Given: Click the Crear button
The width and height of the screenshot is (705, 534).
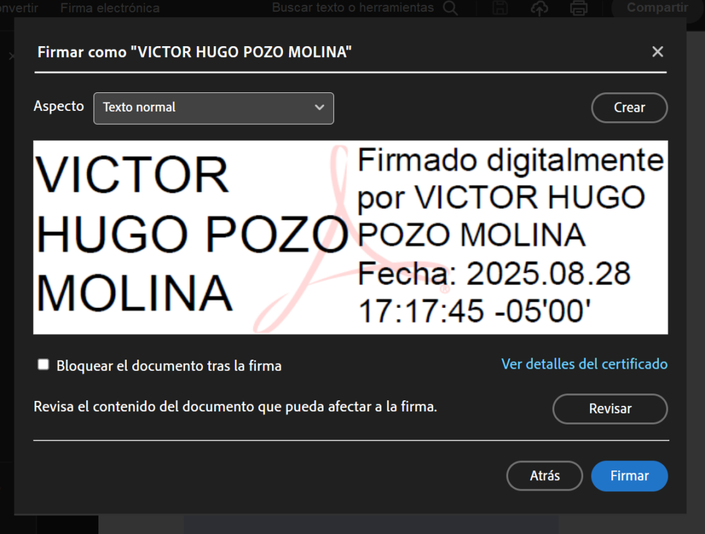Looking at the screenshot, I should pyautogui.click(x=629, y=107).
